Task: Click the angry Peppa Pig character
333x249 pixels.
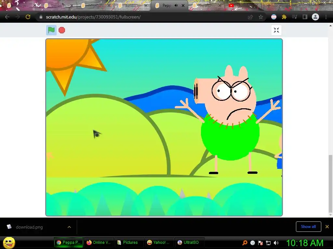Action: click(228, 120)
